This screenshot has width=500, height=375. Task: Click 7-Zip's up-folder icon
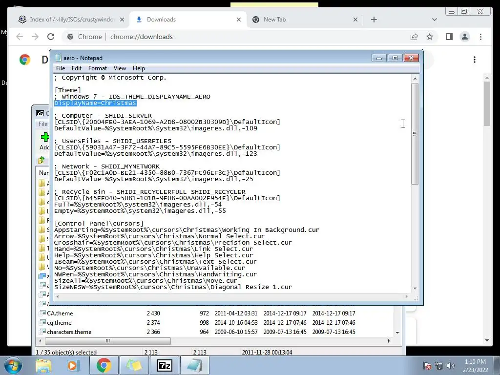coord(42,160)
